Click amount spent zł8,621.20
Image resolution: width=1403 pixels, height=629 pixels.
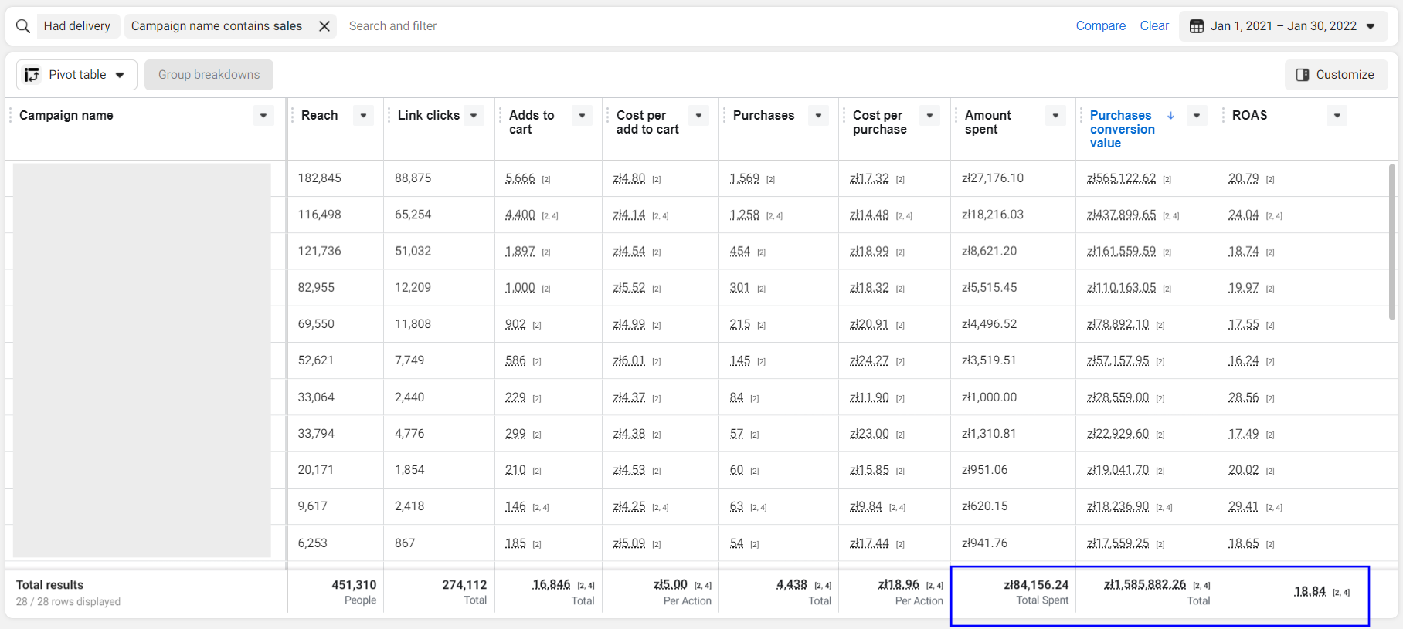tap(989, 251)
